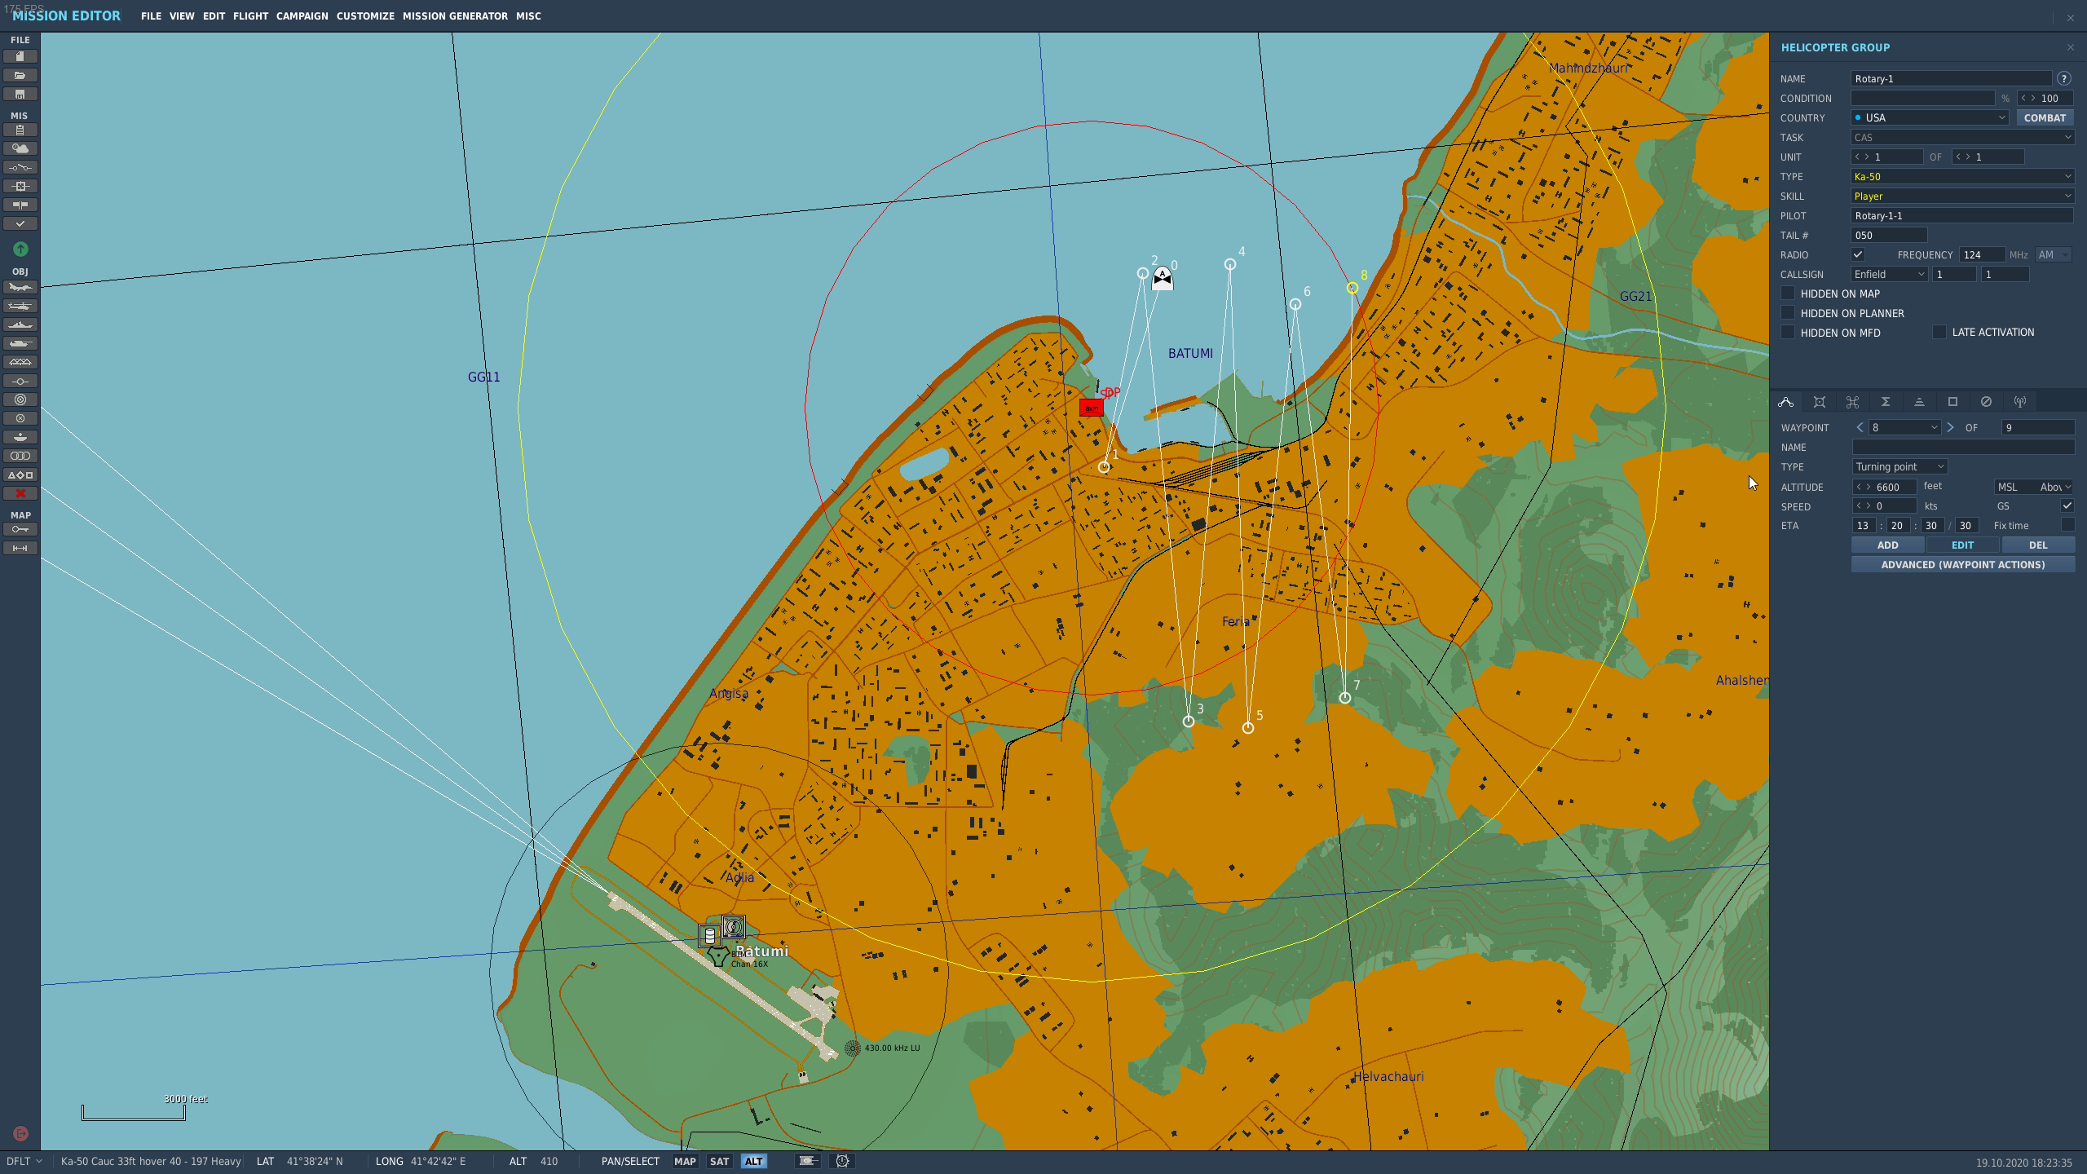Go to the previous waypoint arrow
This screenshot has width=2087, height=1174.
1860,427
